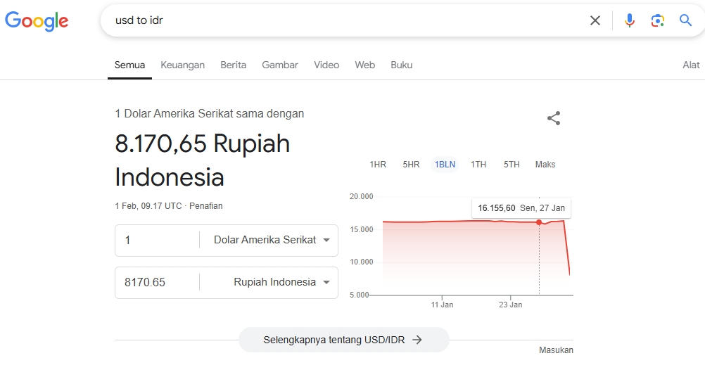Click the red chart data point marker

point(539,222)
